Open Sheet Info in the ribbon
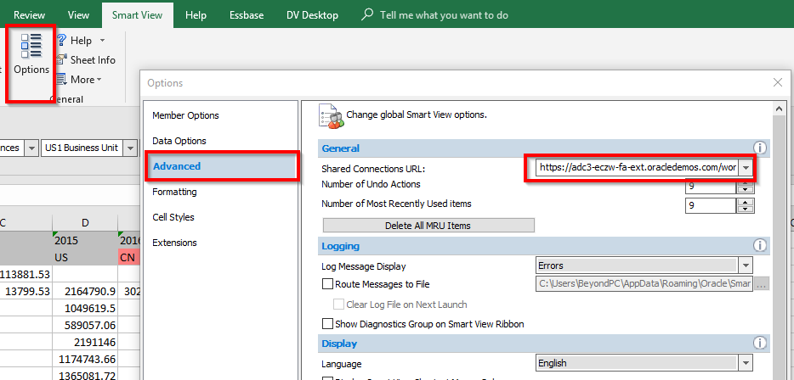 point(86,59)
